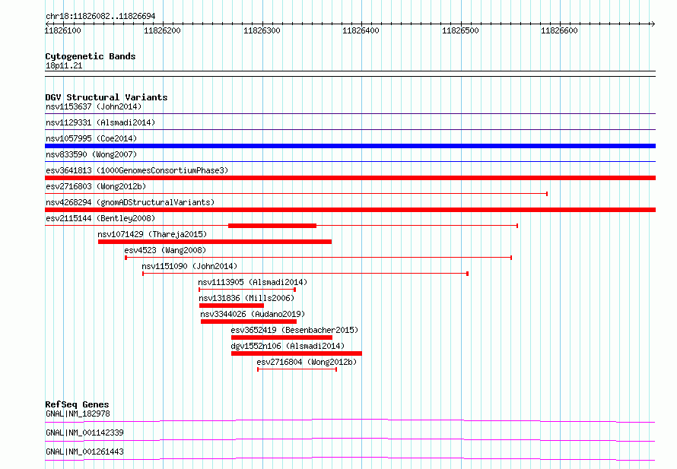Select nsv4268294 (gnomADStructuralVariants) label
This screenshot has width=677, height=469.
click(130, 202)
